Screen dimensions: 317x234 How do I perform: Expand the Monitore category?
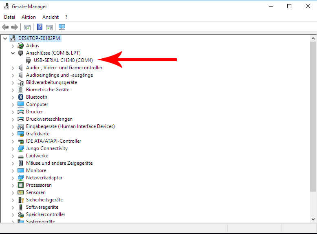[13, 171]
